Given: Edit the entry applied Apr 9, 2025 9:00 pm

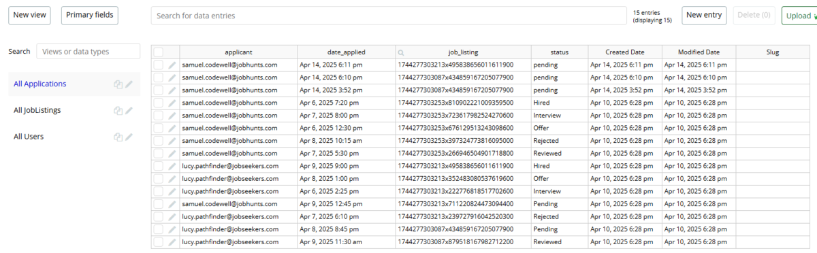Looking at the screenshot, I should [172, 166].
